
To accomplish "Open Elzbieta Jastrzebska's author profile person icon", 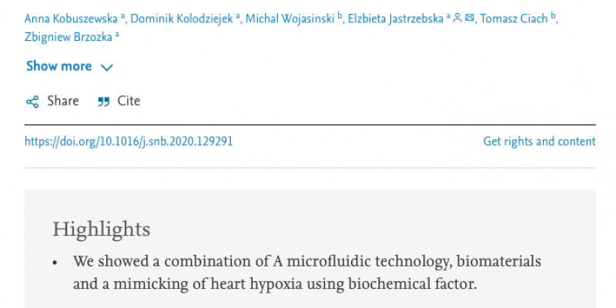I will [457, 18].
